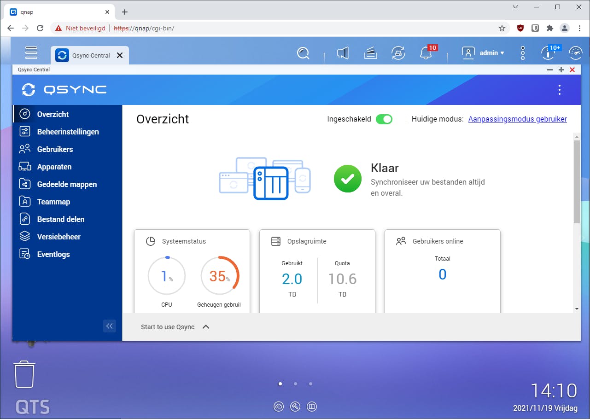Open the 'Aanpassingsmodus gebruiker' link
The width and height of the screenshot is (590, 419).
click(x=517, y=119)
